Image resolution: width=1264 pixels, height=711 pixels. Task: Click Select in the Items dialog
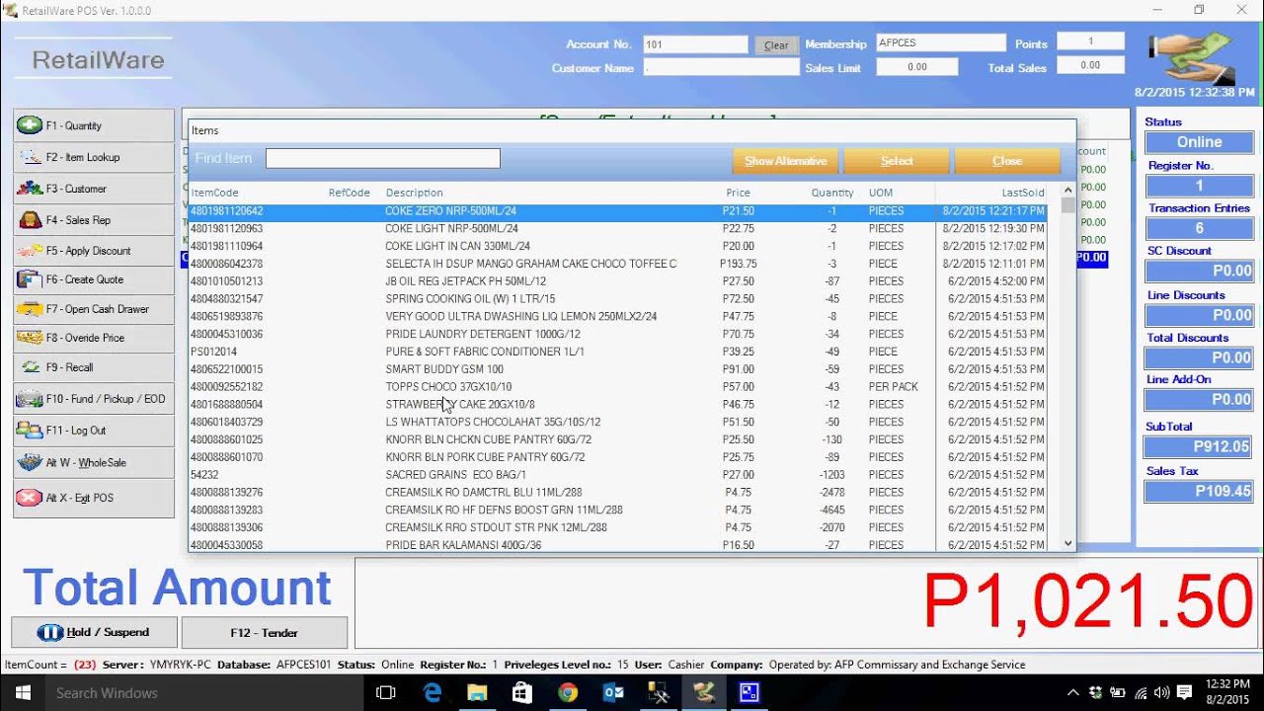point(897,161)
